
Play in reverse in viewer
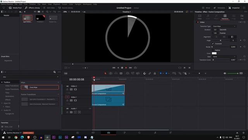(x=118, y=68)
